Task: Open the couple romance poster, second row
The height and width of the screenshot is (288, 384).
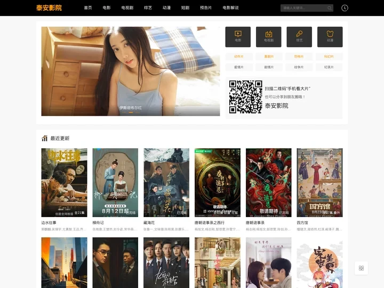Action: click(269, 262)
